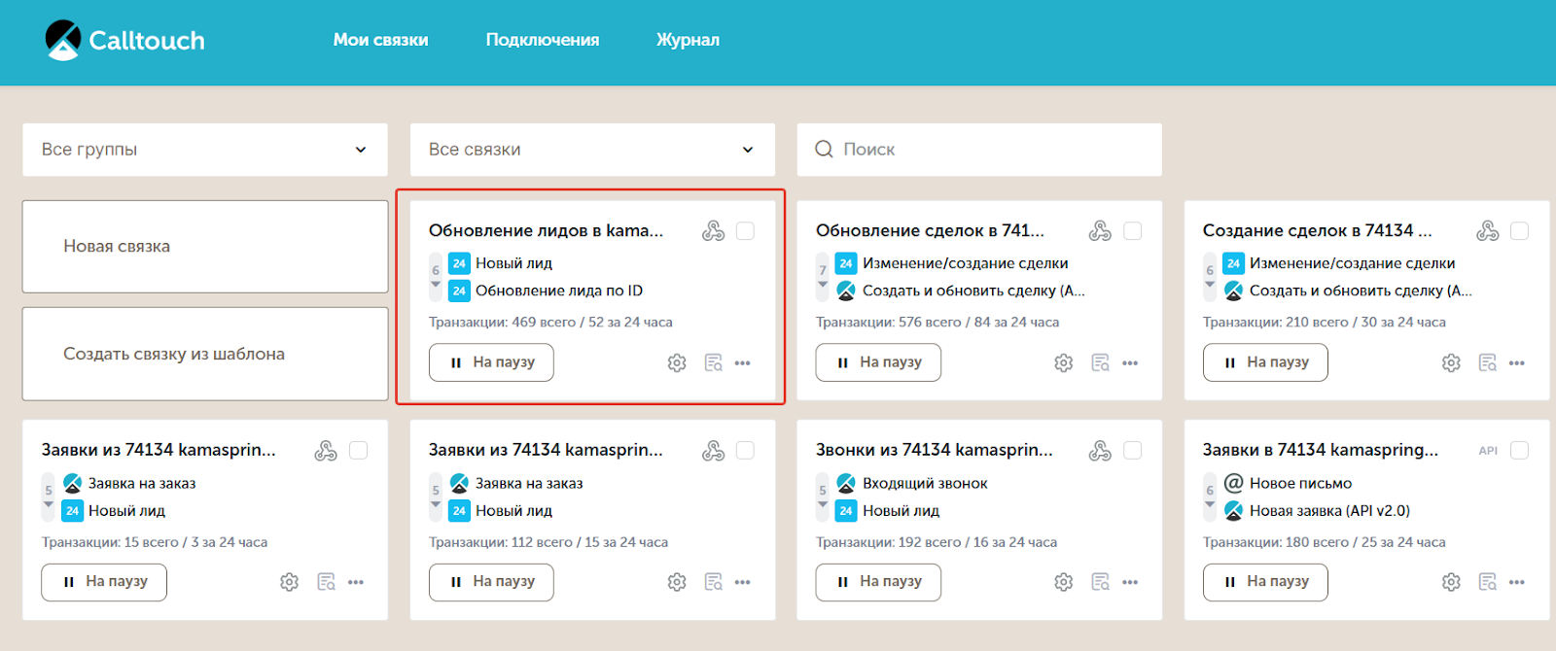Open settings gear for Звонки из 74134 card
Image resolution: width=1556 pixels, height=651 pixels.
coord(1064,582)
